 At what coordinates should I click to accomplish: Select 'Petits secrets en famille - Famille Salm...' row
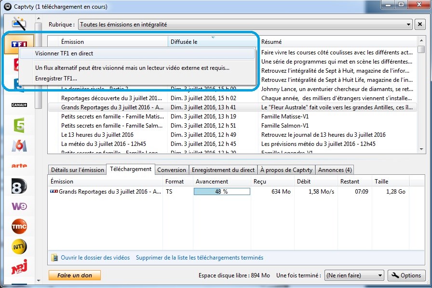pos(232,125)
